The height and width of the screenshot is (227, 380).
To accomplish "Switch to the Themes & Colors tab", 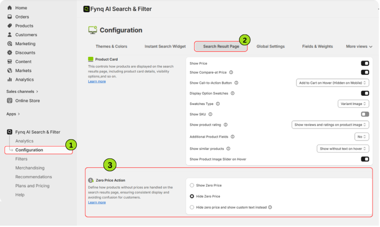I will (x=111, y=46).
